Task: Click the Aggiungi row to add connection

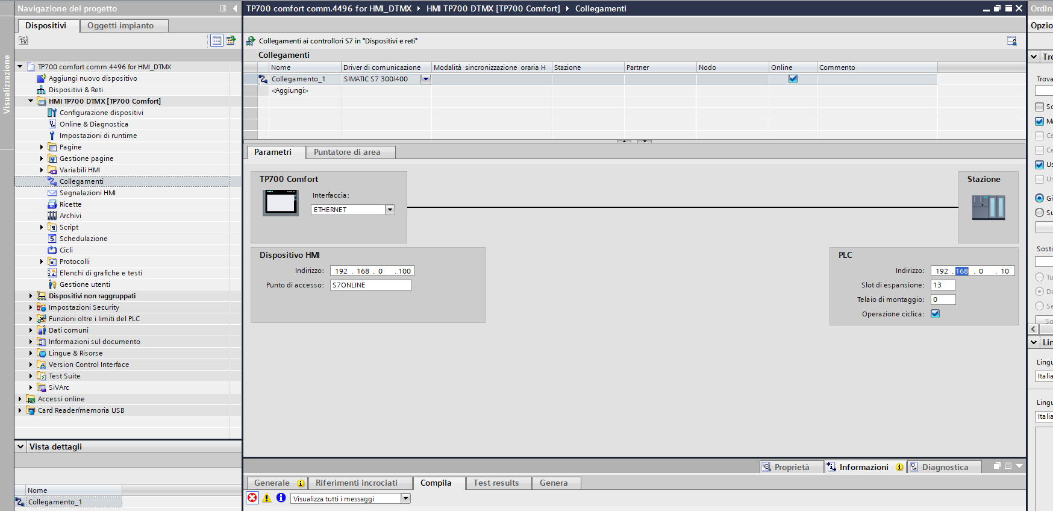Action: [290, 90]
